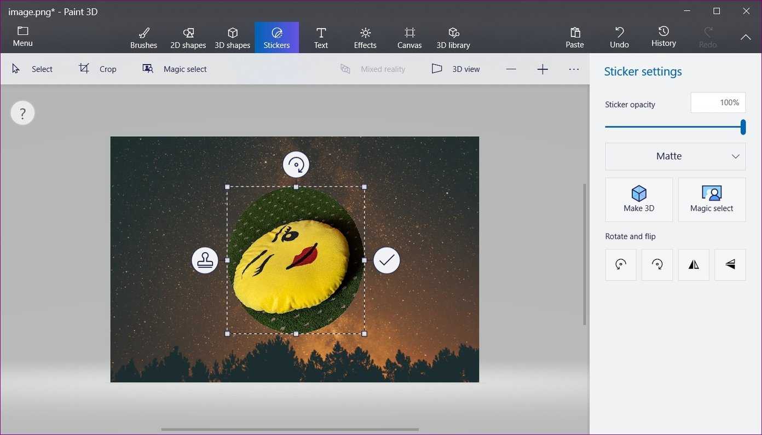762x435 pixels.
Task: Click the Make 3D button
Action: (639, 200)
